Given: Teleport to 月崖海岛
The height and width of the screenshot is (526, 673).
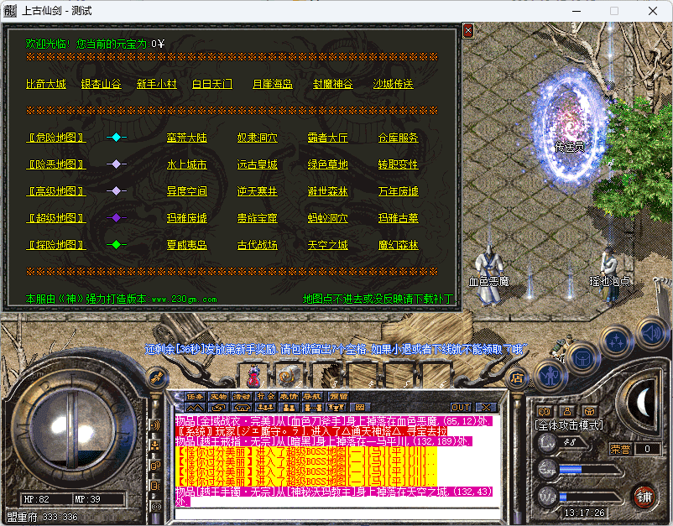Looking at the screenshot, I should pyautogui.click(x=273, y=84).
